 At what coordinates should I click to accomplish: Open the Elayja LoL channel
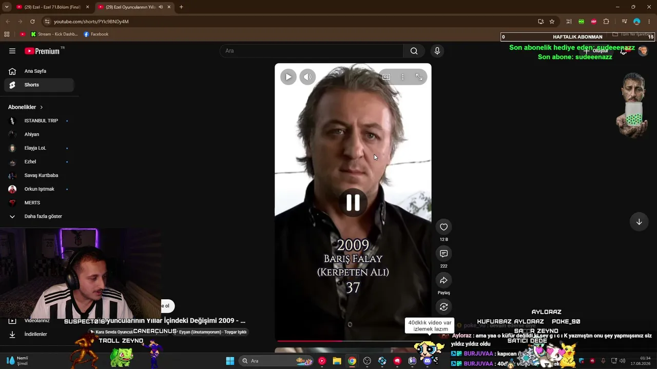click(x=39, y=148)
